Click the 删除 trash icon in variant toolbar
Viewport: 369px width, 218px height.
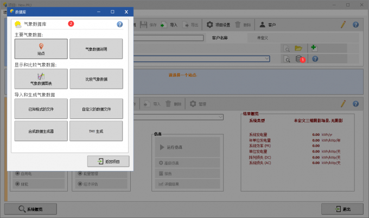click(x=168, y=104)
